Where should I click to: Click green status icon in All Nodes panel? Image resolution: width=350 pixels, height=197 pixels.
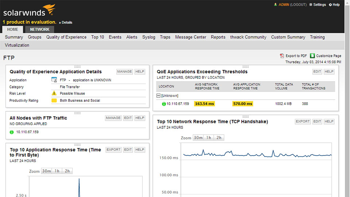click(12, 132)
